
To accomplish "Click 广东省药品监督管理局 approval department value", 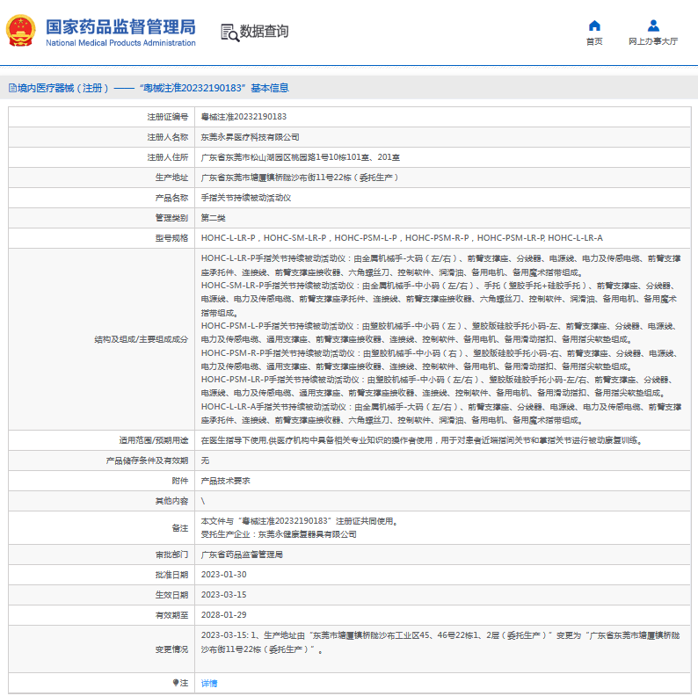I will pyautogui.click(x=242, y=555).
